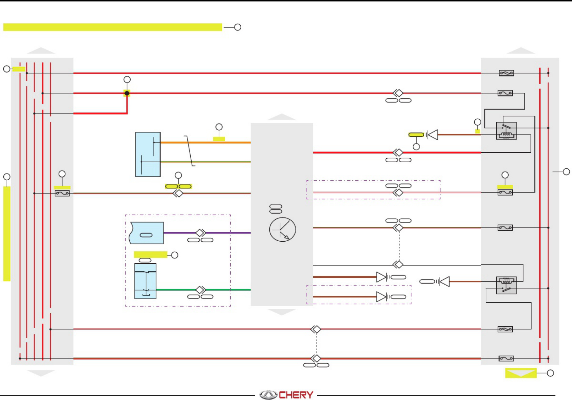The image size is (572, 400).
Task: Select the fuse in the left fuse box
Action: [x=62, y=193]
